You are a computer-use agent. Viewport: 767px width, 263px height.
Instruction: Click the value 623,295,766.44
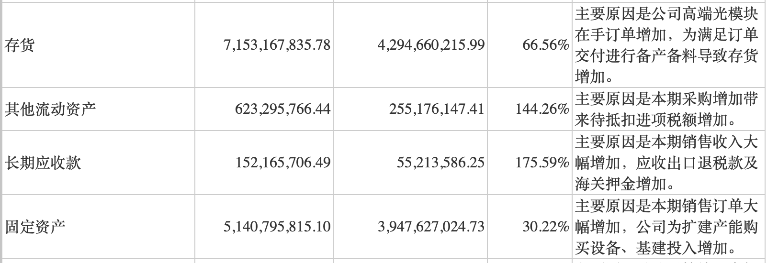click(x=282, y=109)
